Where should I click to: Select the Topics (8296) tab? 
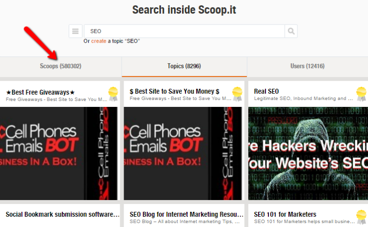click(184, 66)
